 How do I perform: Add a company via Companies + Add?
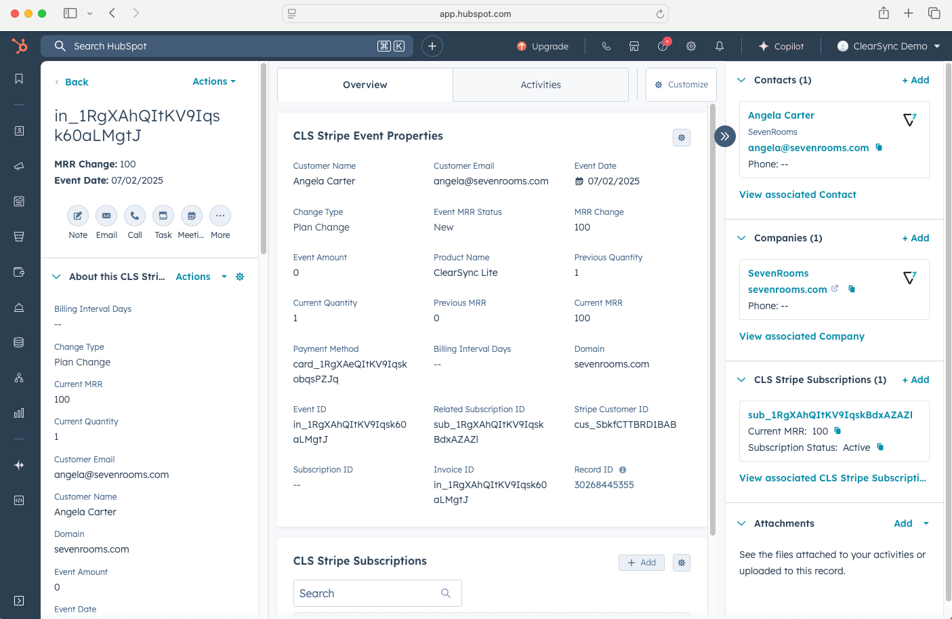[915, 238]
